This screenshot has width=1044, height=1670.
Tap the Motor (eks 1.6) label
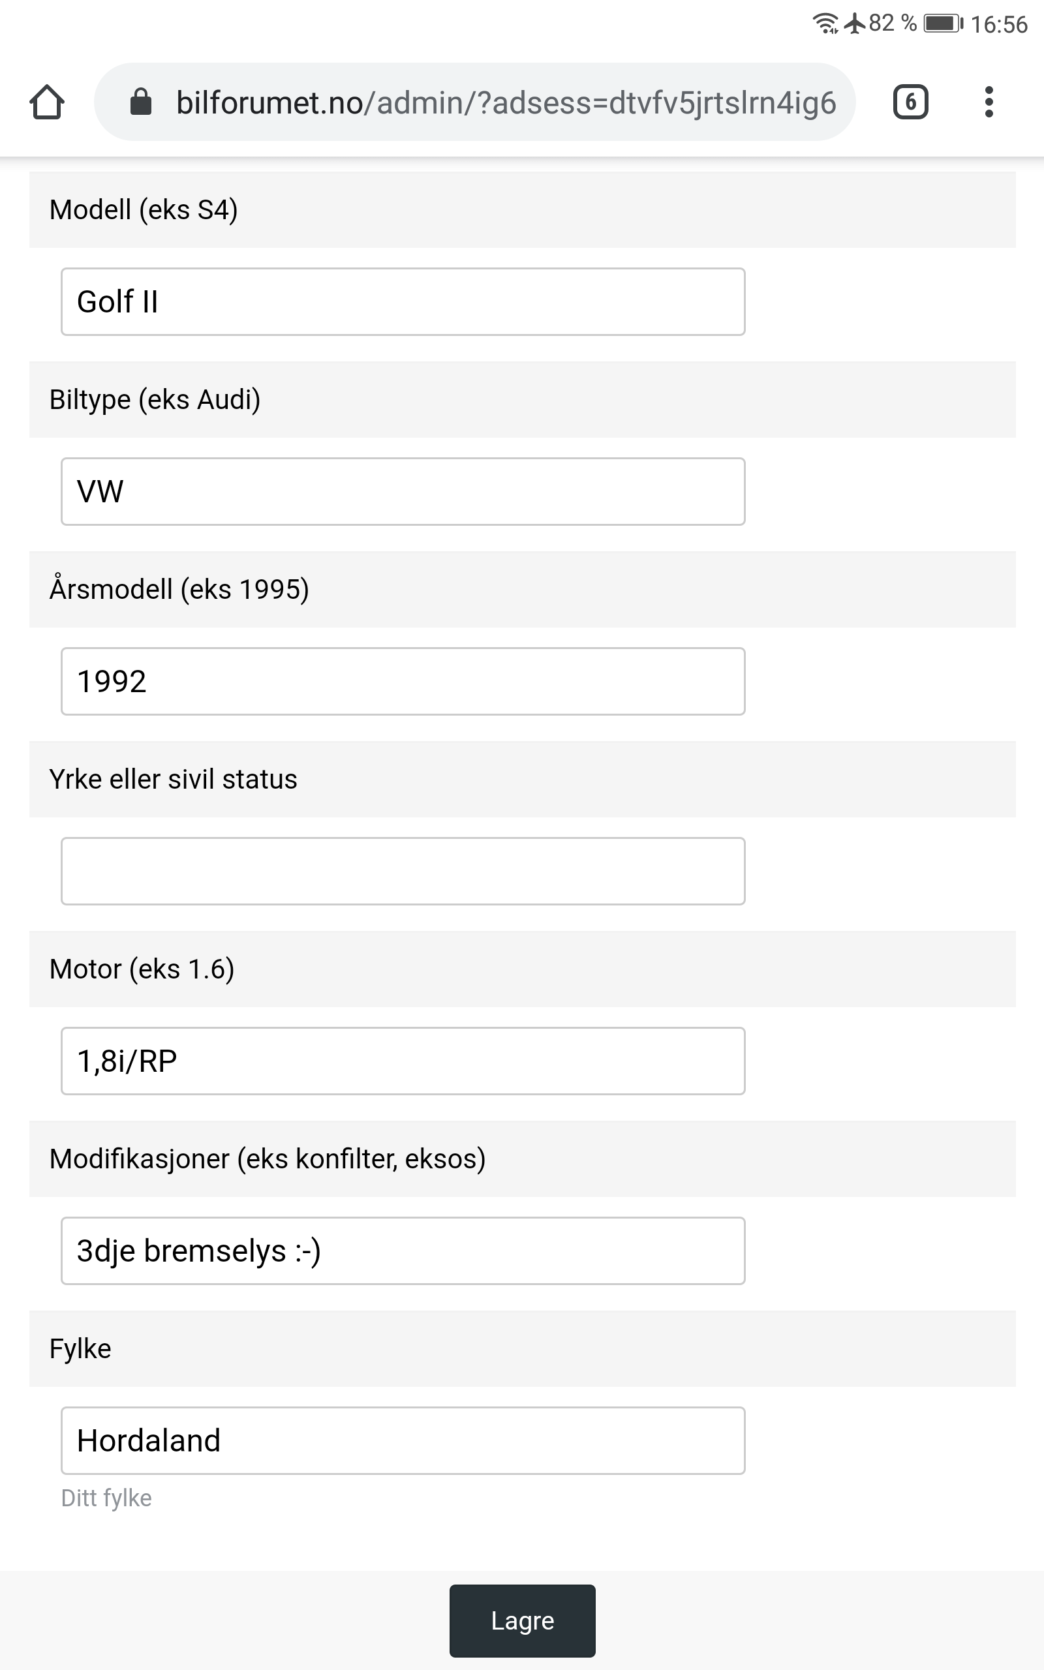142,969
